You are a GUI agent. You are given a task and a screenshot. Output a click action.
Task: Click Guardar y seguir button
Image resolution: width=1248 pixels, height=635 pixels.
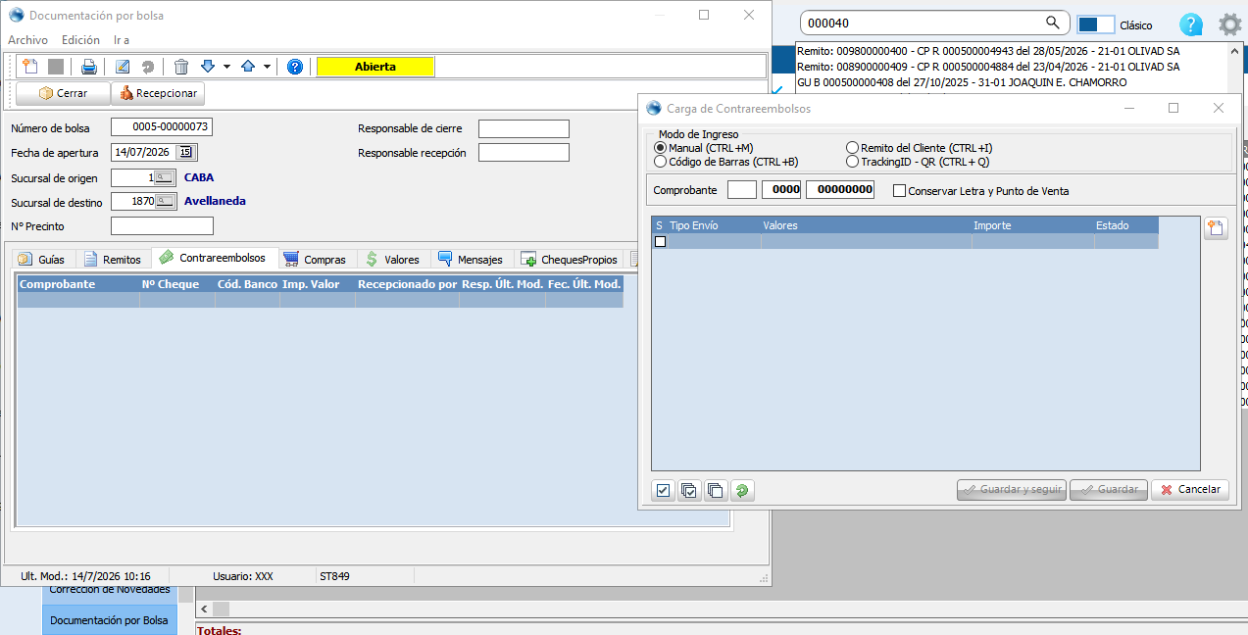point(1012,489)
